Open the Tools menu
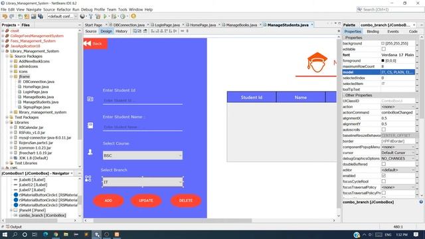This screenshot has height=239, width=425. 122,9
